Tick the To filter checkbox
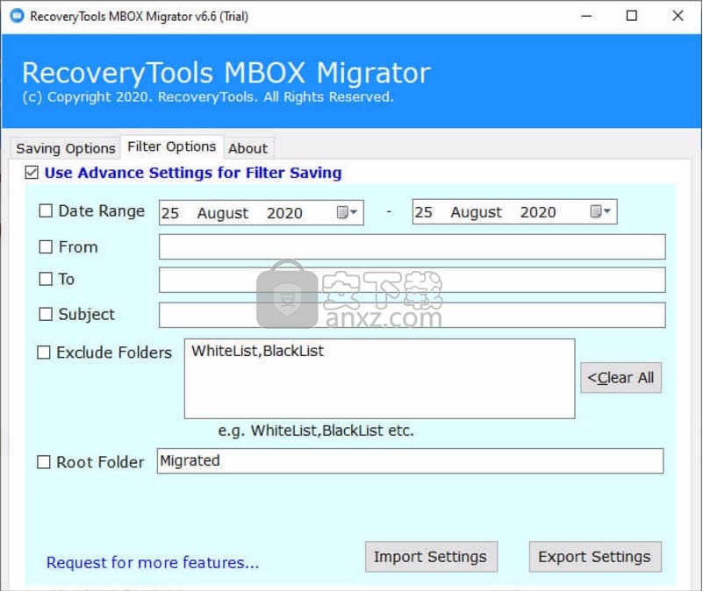703x591 pixels. coord(46,279)
